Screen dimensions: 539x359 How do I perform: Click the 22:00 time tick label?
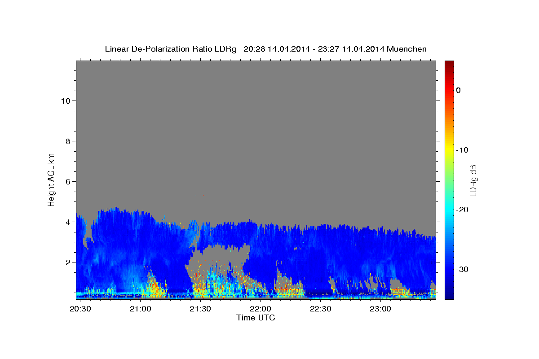[261, 309]
